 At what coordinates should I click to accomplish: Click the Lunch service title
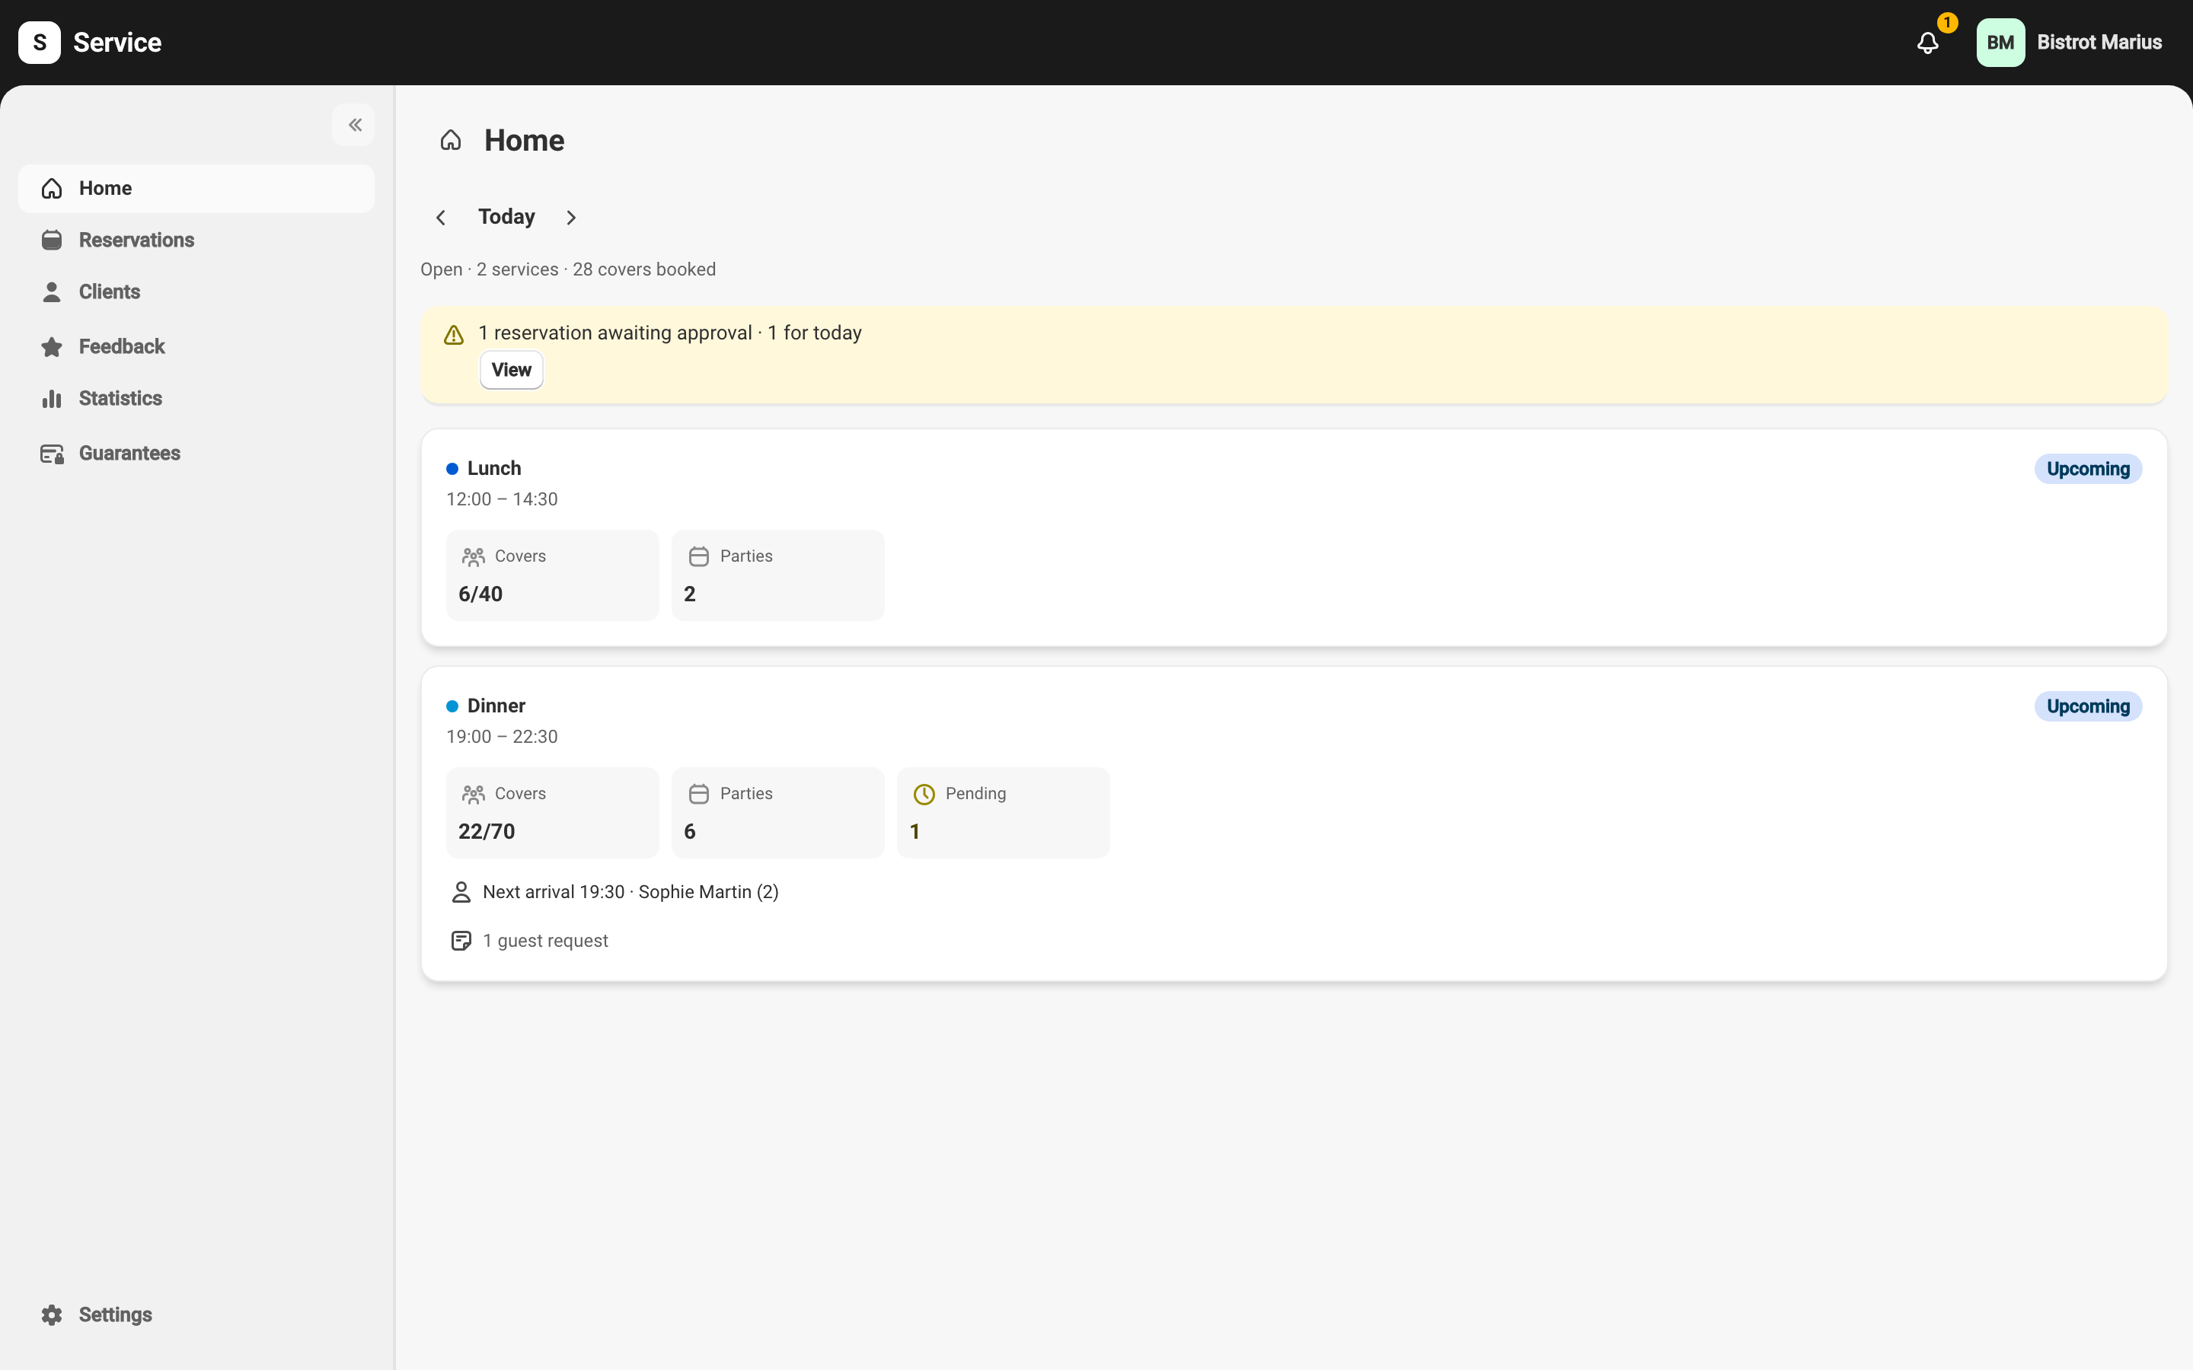click(494, 468)
